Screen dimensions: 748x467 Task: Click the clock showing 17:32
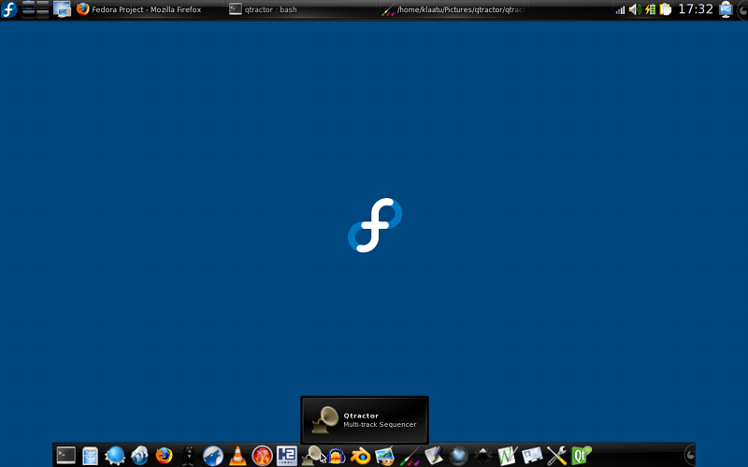pos(695,9)
